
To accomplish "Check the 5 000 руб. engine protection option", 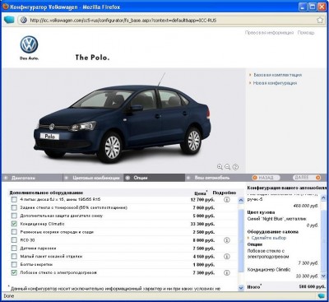I will click(14, 216).
